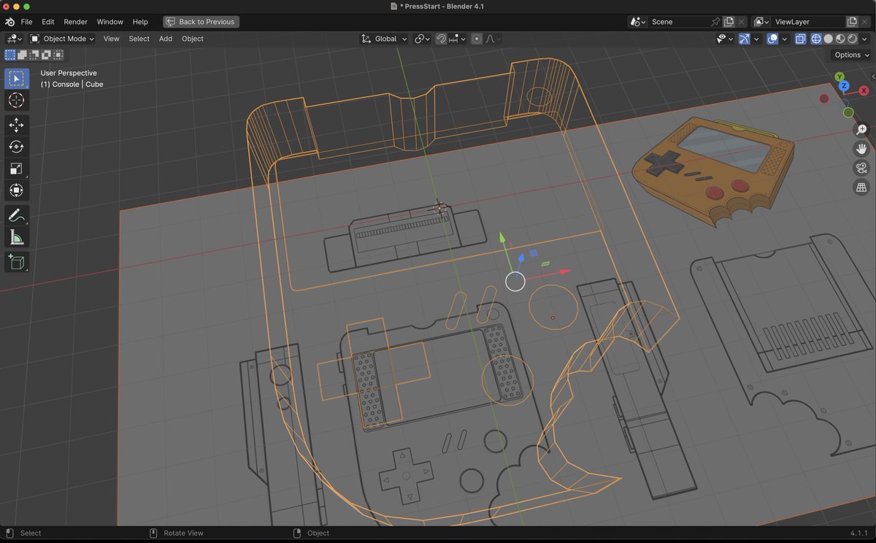
Task: Switch to rendered shading
Action: (852, 39)
